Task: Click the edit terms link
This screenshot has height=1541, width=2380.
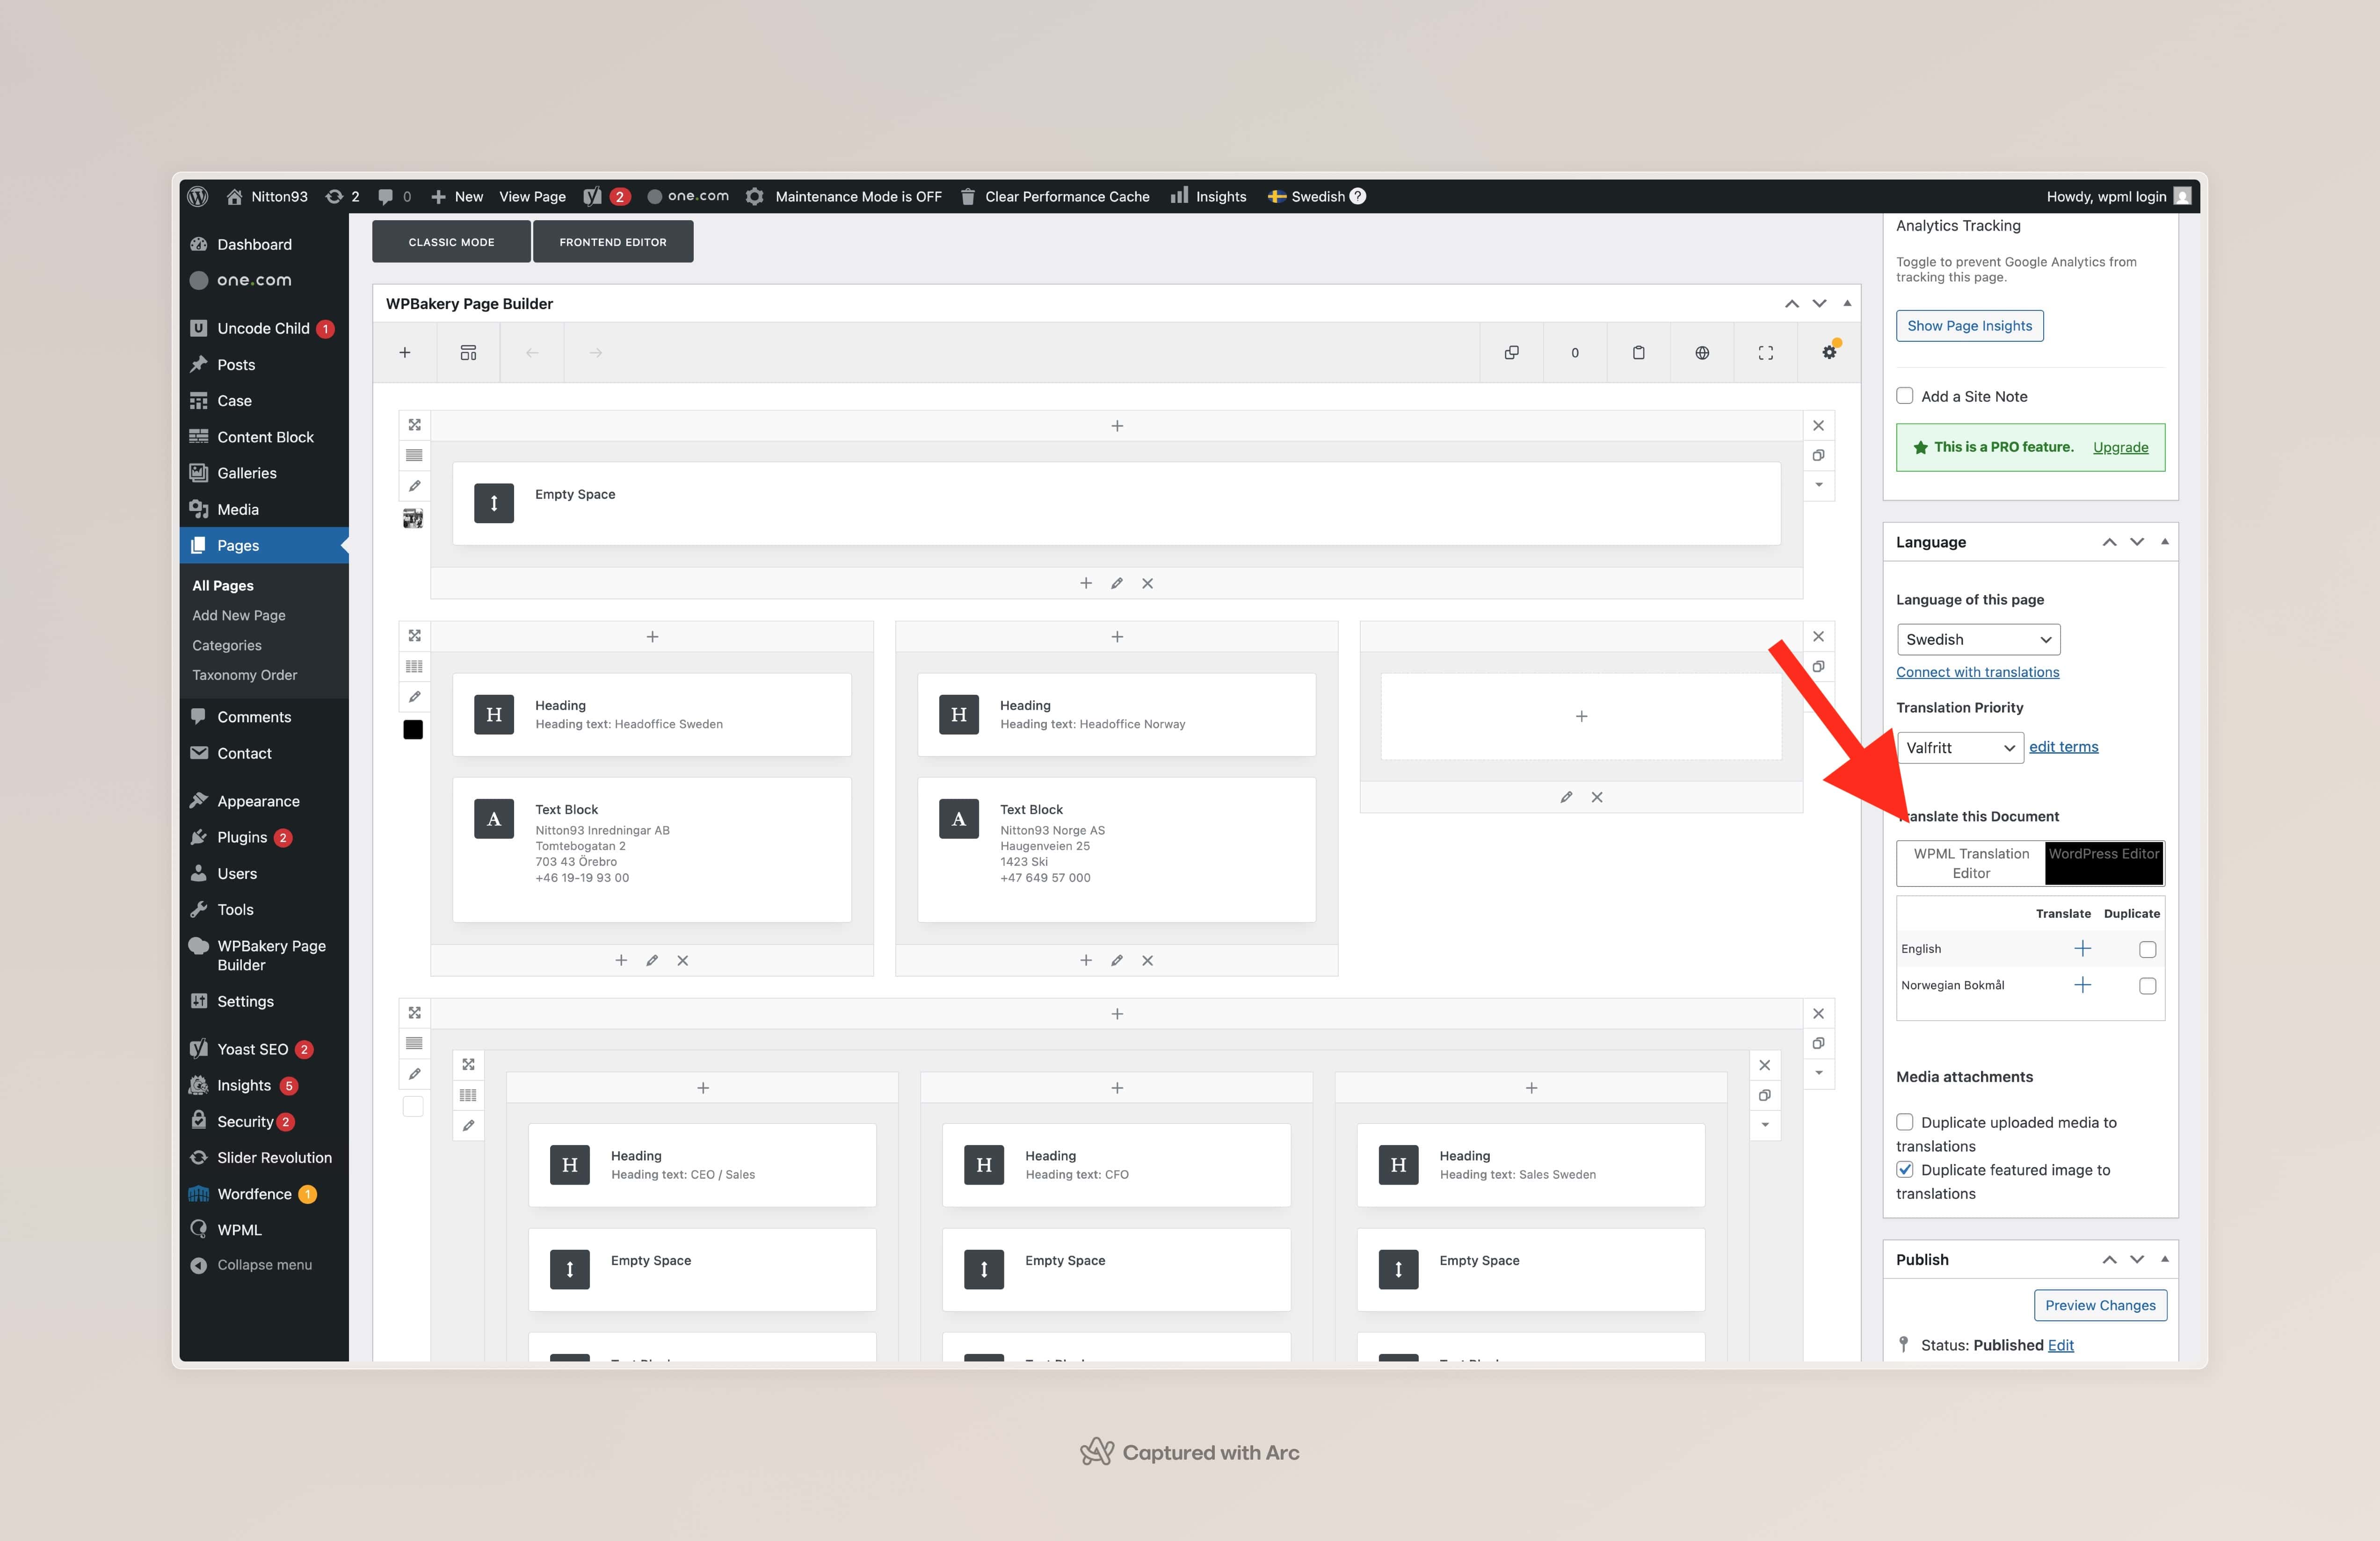Action: (2063, 747)
